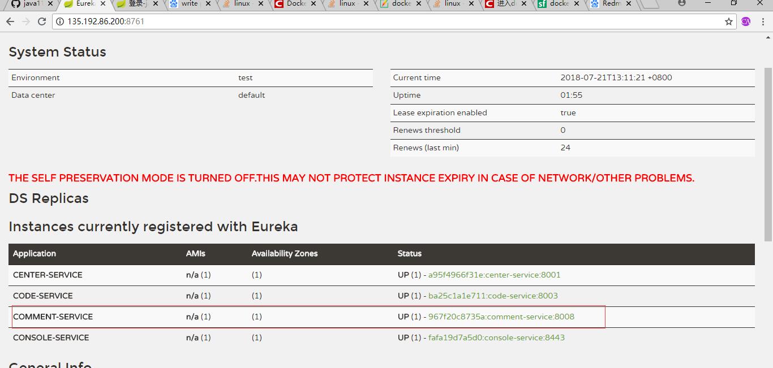773x368 pixels.
Task: Reload the Eureka page
Action: click(42, 22)
